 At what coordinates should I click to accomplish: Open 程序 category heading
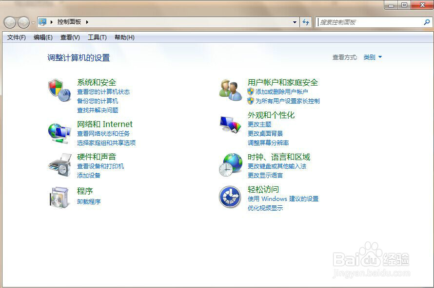85,191
